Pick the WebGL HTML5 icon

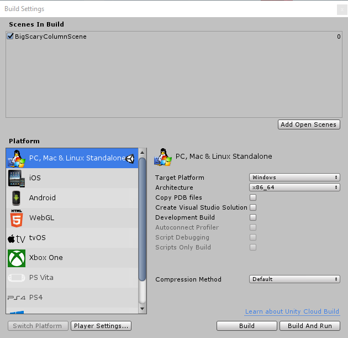(x=16, y=218)
